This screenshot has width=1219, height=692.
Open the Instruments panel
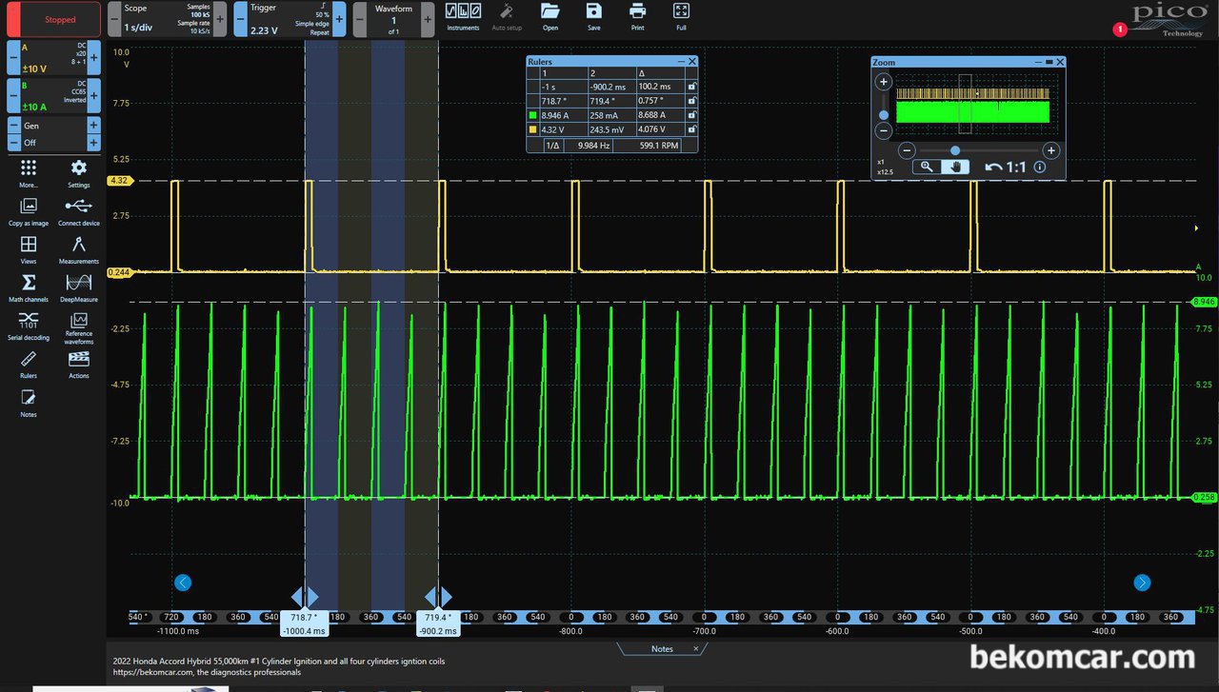pos(463,16)
